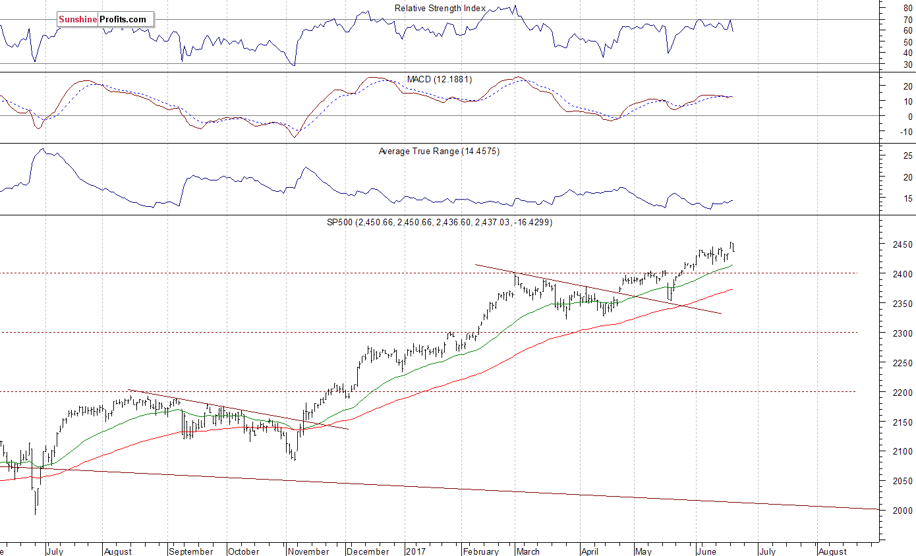Click the 2000 price axis value
916x556 pixels.
902,511
